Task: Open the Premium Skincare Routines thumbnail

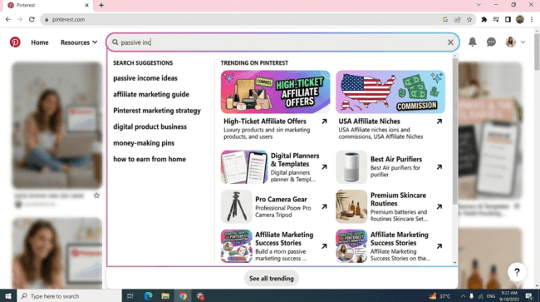Action: tap(351, 206)
